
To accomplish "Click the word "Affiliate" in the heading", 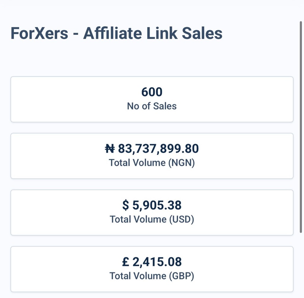I will pyautogui.click(x=113, y=33).
